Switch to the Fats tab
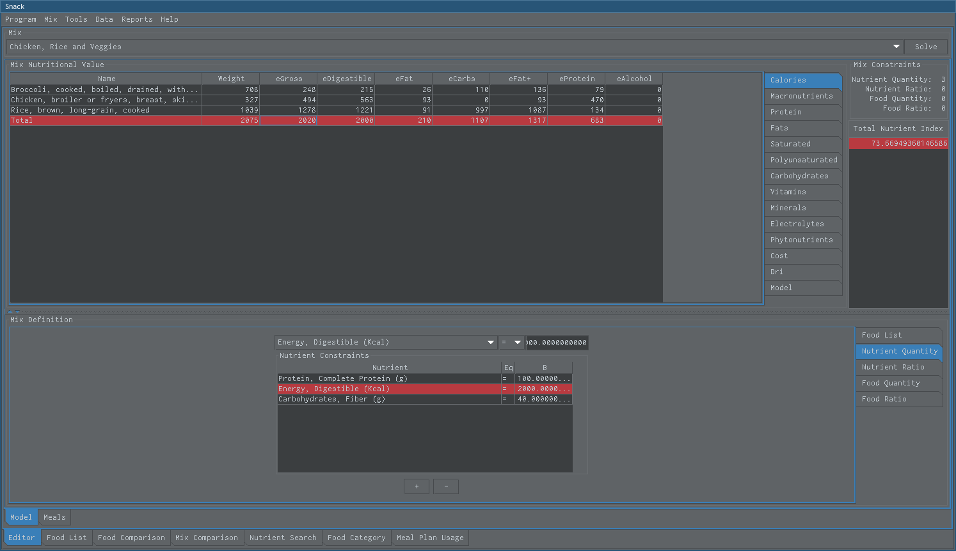This screenshot has height=551, width=956. pos(803,128)
